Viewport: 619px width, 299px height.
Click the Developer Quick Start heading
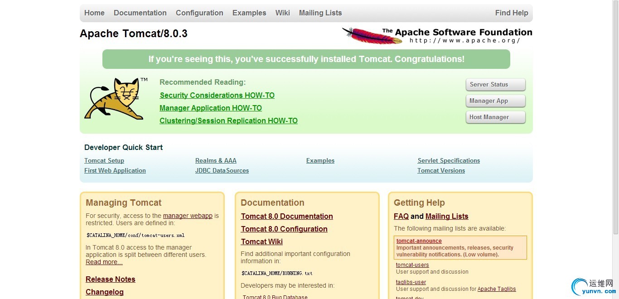pos(123,147)
